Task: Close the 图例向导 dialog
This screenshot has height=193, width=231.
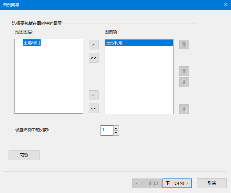Action: pyautogui.click(x=226, y=4)
